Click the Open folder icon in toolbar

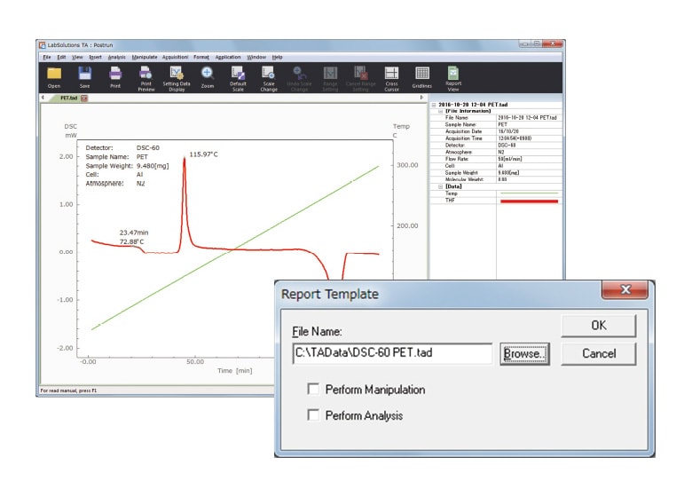coord(54,76)
